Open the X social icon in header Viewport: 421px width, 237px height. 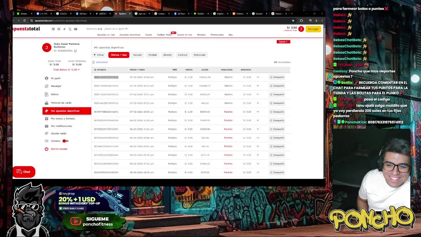coord(70,29)
